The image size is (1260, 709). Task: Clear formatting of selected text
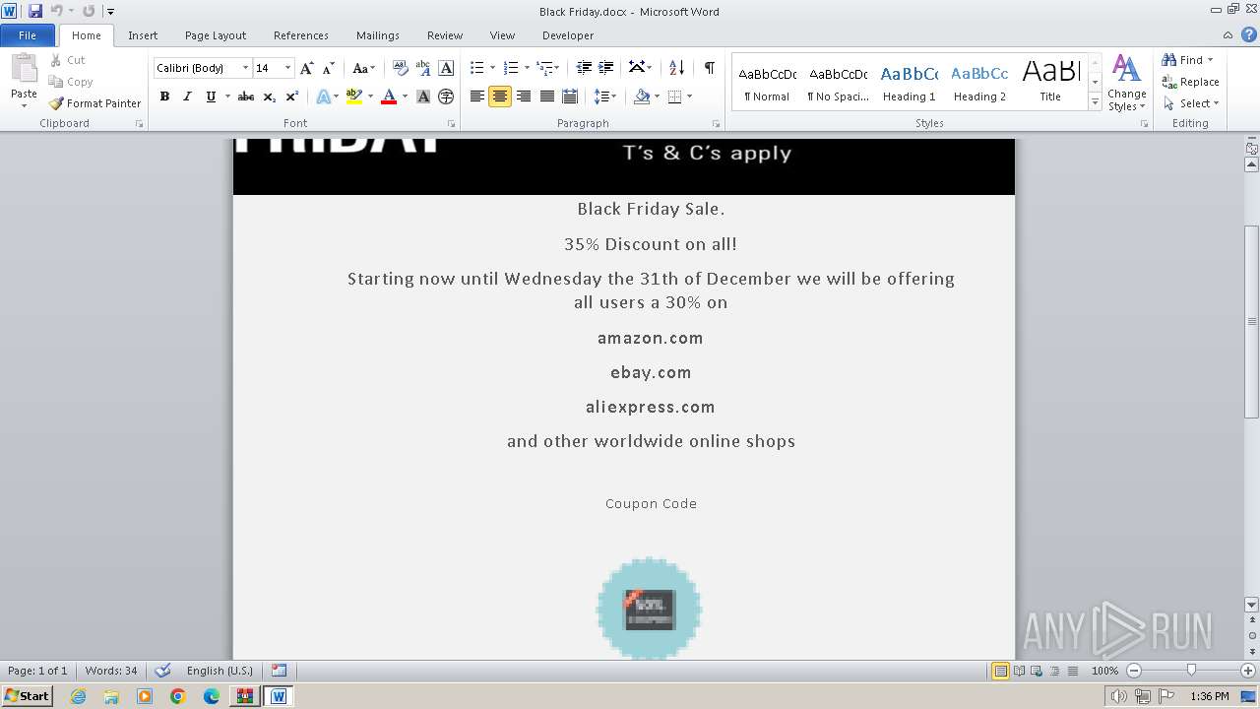pos(401,68)
